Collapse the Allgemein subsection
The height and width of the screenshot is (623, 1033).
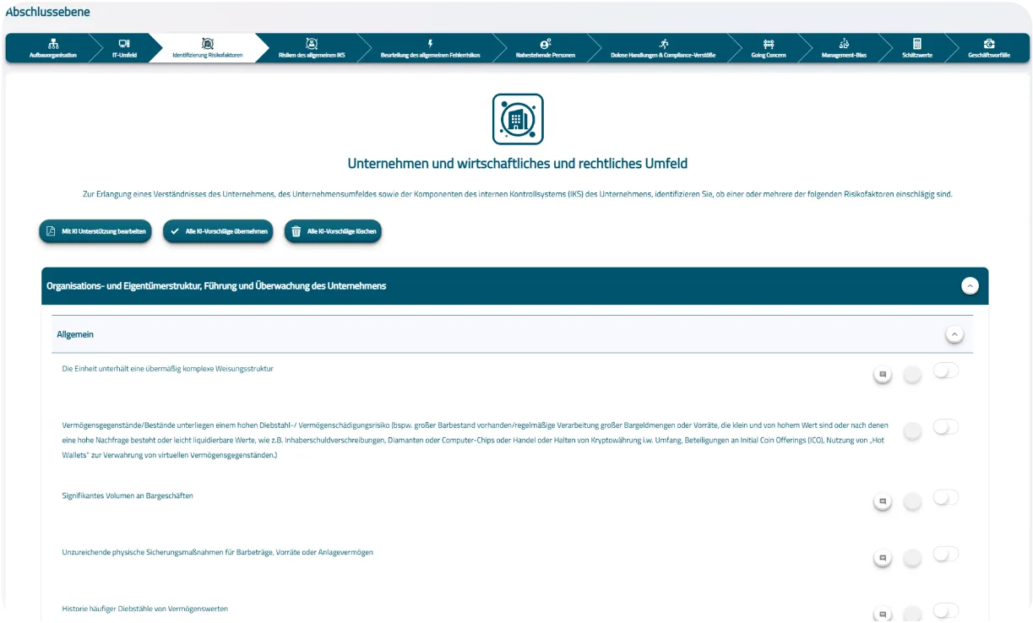click(x=954, y=334)
